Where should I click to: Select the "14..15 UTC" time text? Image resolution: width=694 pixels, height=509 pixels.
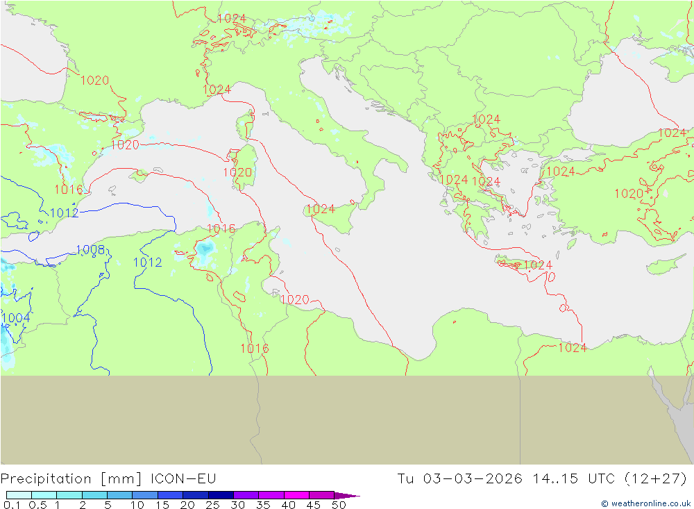click(x=574, y=479)
